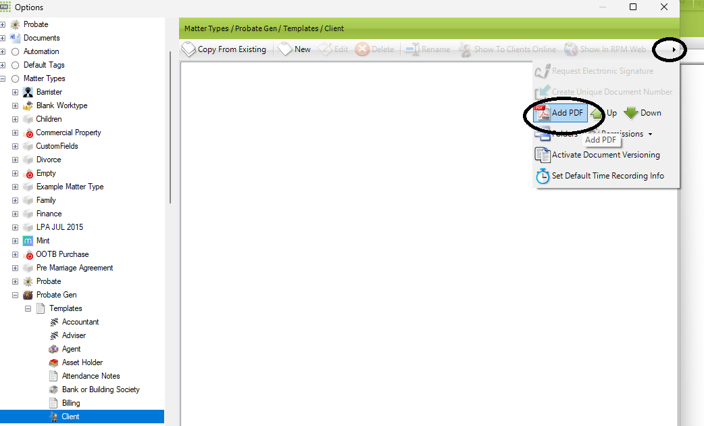Select the Empty matter type icon

(x=28, y=173)
